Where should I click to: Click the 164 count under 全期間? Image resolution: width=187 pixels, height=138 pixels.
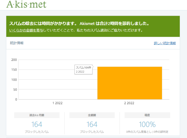pyautogui.click(x=92, y=124)
